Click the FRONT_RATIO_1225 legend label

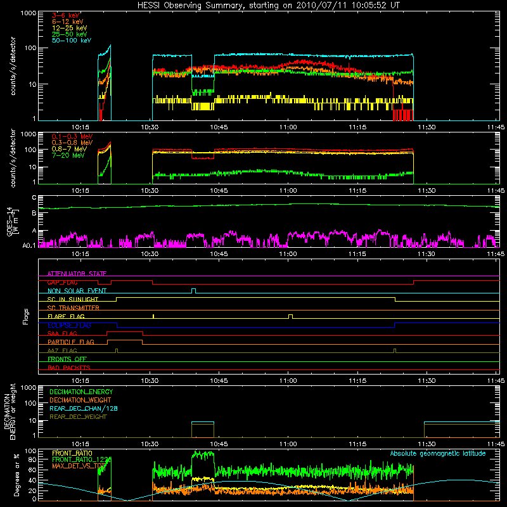82,459
